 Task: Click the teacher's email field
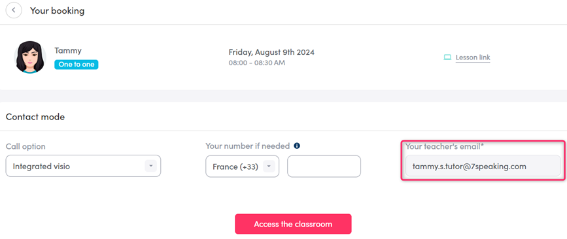point(483,166)
